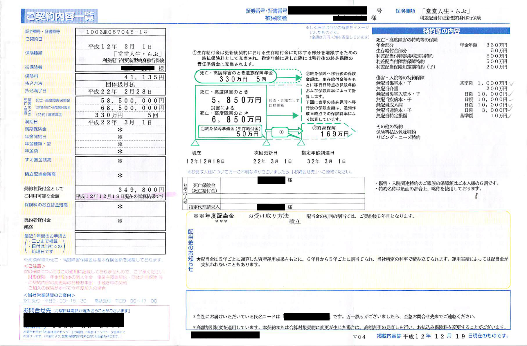The width and height of the screenshot is (527, 346).
Task: Select the 12年12月19日 date under 現在
Action: 205,161
